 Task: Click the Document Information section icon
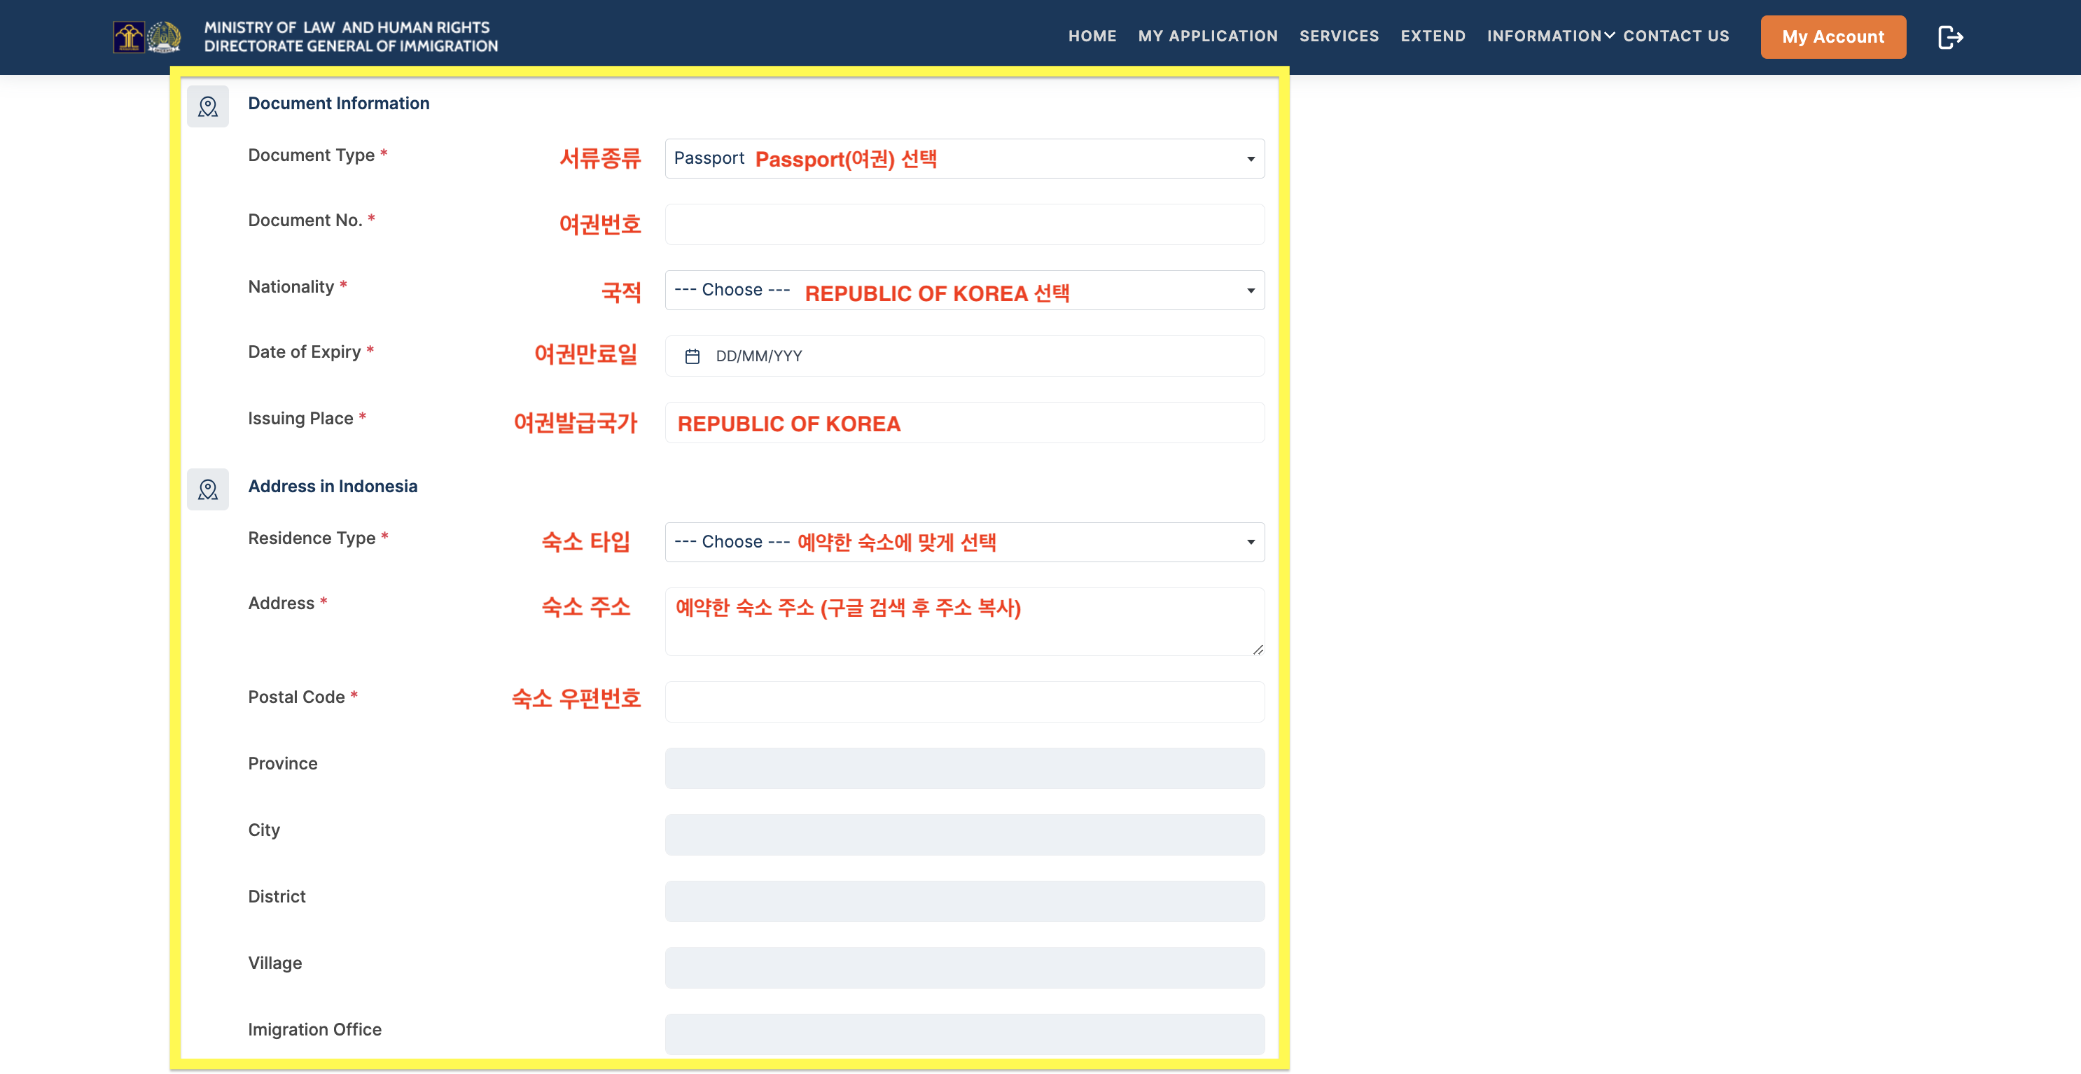point(208,106)
